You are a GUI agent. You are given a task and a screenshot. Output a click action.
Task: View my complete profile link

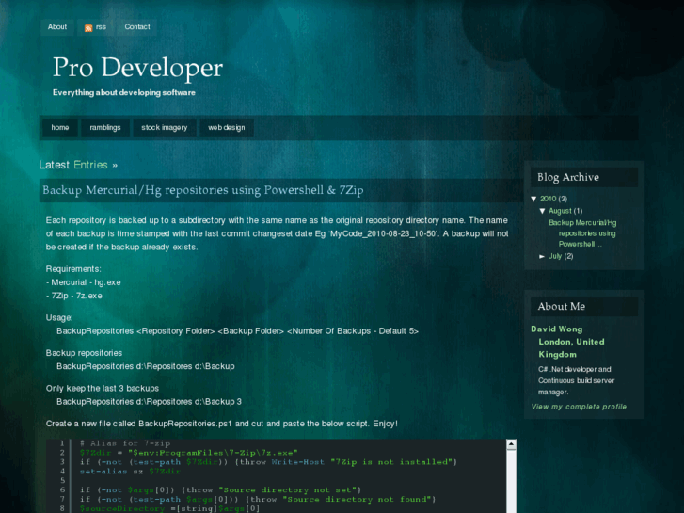coord(579,407)
